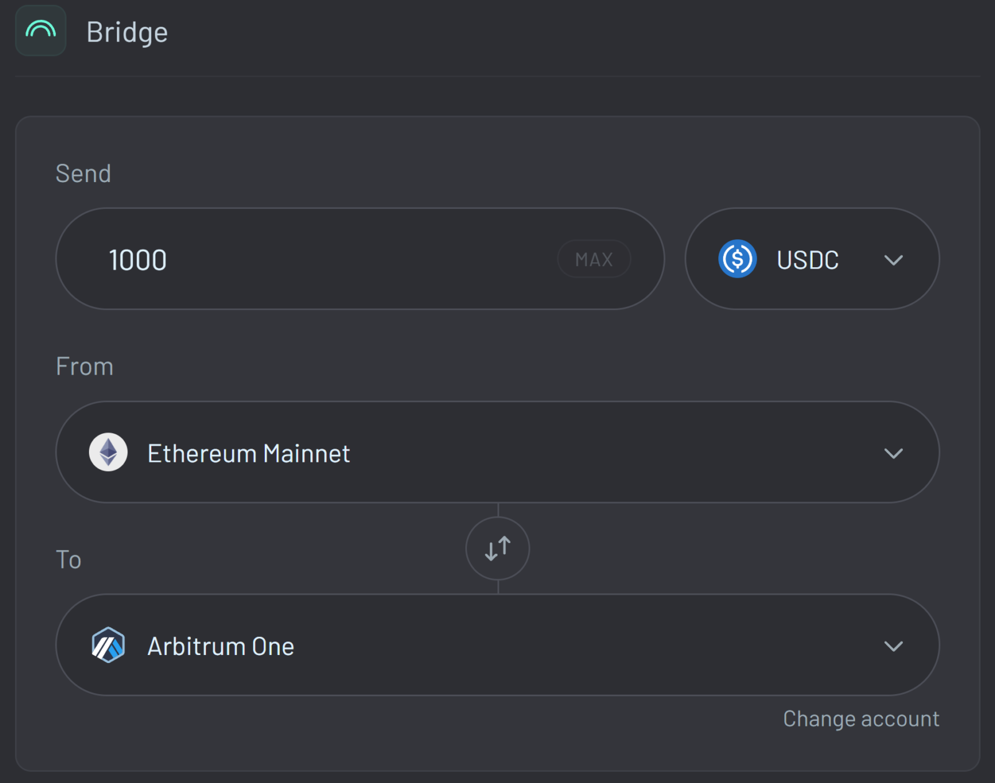Expand the USDC token chevron arrow
The image size is (995, 783).
click(894, 260)
